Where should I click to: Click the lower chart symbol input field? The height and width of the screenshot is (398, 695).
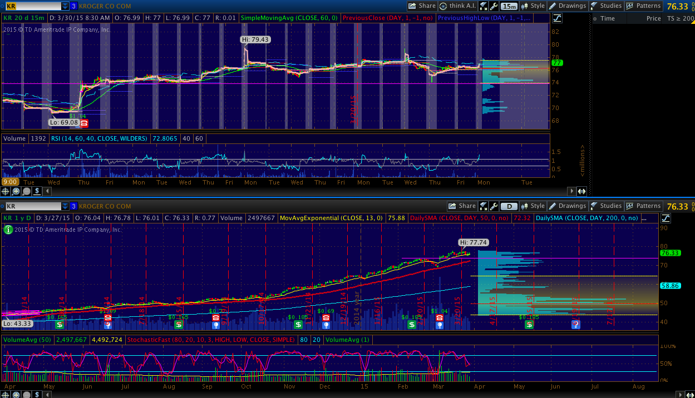(32, 206)
